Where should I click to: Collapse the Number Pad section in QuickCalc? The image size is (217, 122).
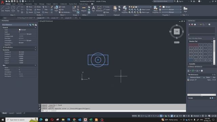click(x=212, y=41)
